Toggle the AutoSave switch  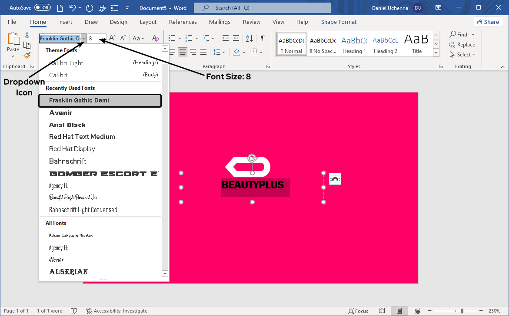pos(42,8)
